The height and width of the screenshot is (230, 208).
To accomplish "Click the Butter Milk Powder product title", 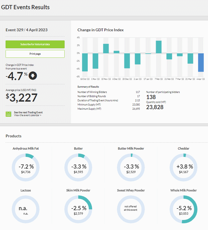I will pyautogui.click(x=131, y=148).
